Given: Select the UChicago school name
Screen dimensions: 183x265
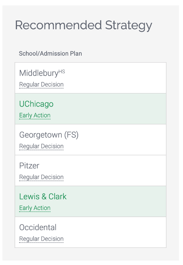Looking at the screenshot, I should [x=36, y=104].
